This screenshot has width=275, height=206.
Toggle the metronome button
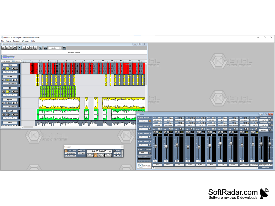click(x=114, y=151)
